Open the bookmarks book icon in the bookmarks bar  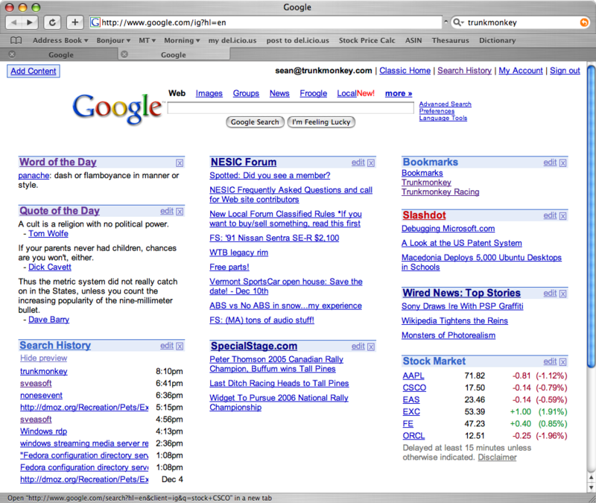pos(16,40)
